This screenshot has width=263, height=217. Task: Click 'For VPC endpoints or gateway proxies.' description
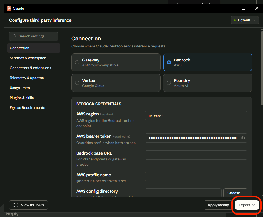click(x=101, y=162)
